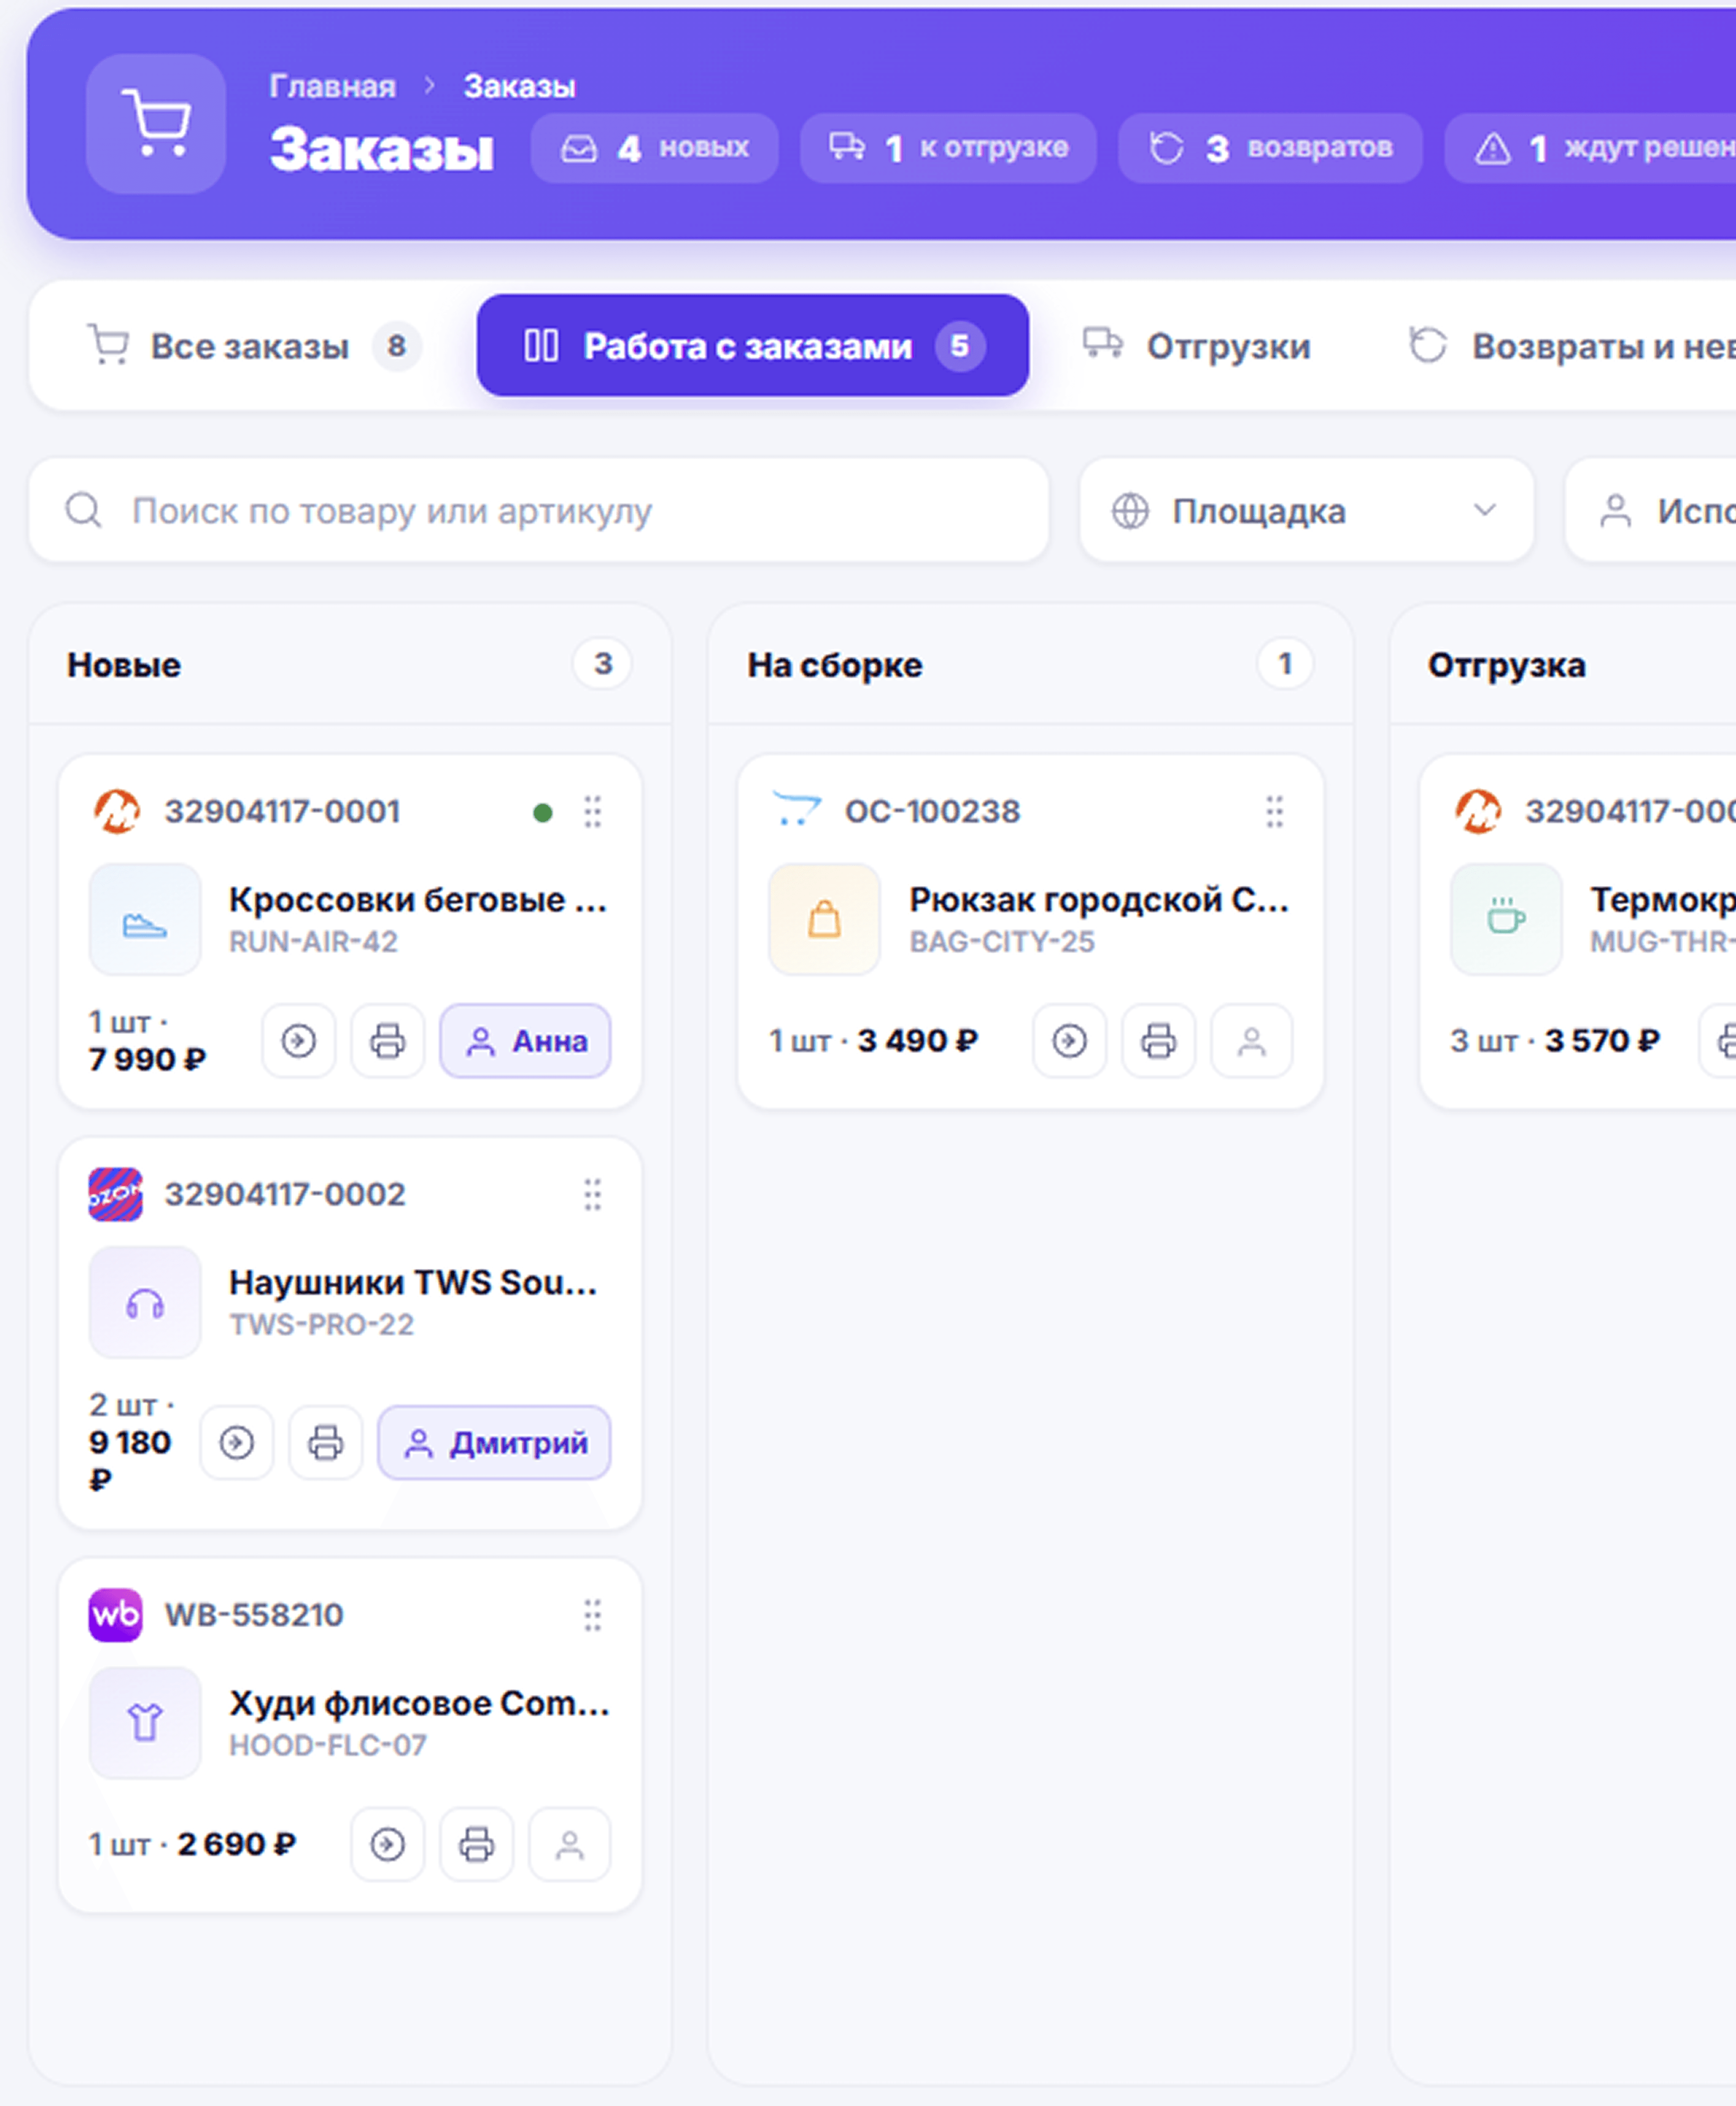This screenshot has width=1736, height=2106.
Task: Advance order WB-558210 to next stage
Action: [388, 1845]
